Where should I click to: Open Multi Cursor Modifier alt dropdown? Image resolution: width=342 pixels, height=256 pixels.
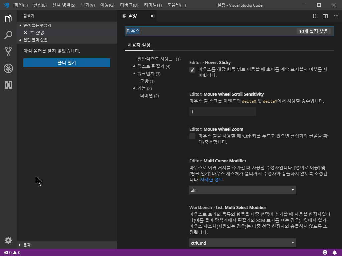tap(243, 190)
